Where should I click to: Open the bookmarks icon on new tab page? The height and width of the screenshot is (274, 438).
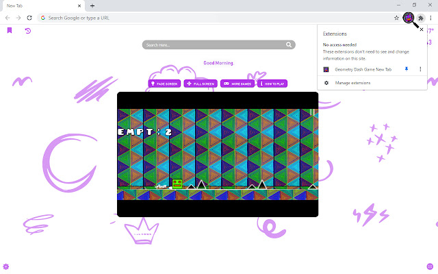10,30
